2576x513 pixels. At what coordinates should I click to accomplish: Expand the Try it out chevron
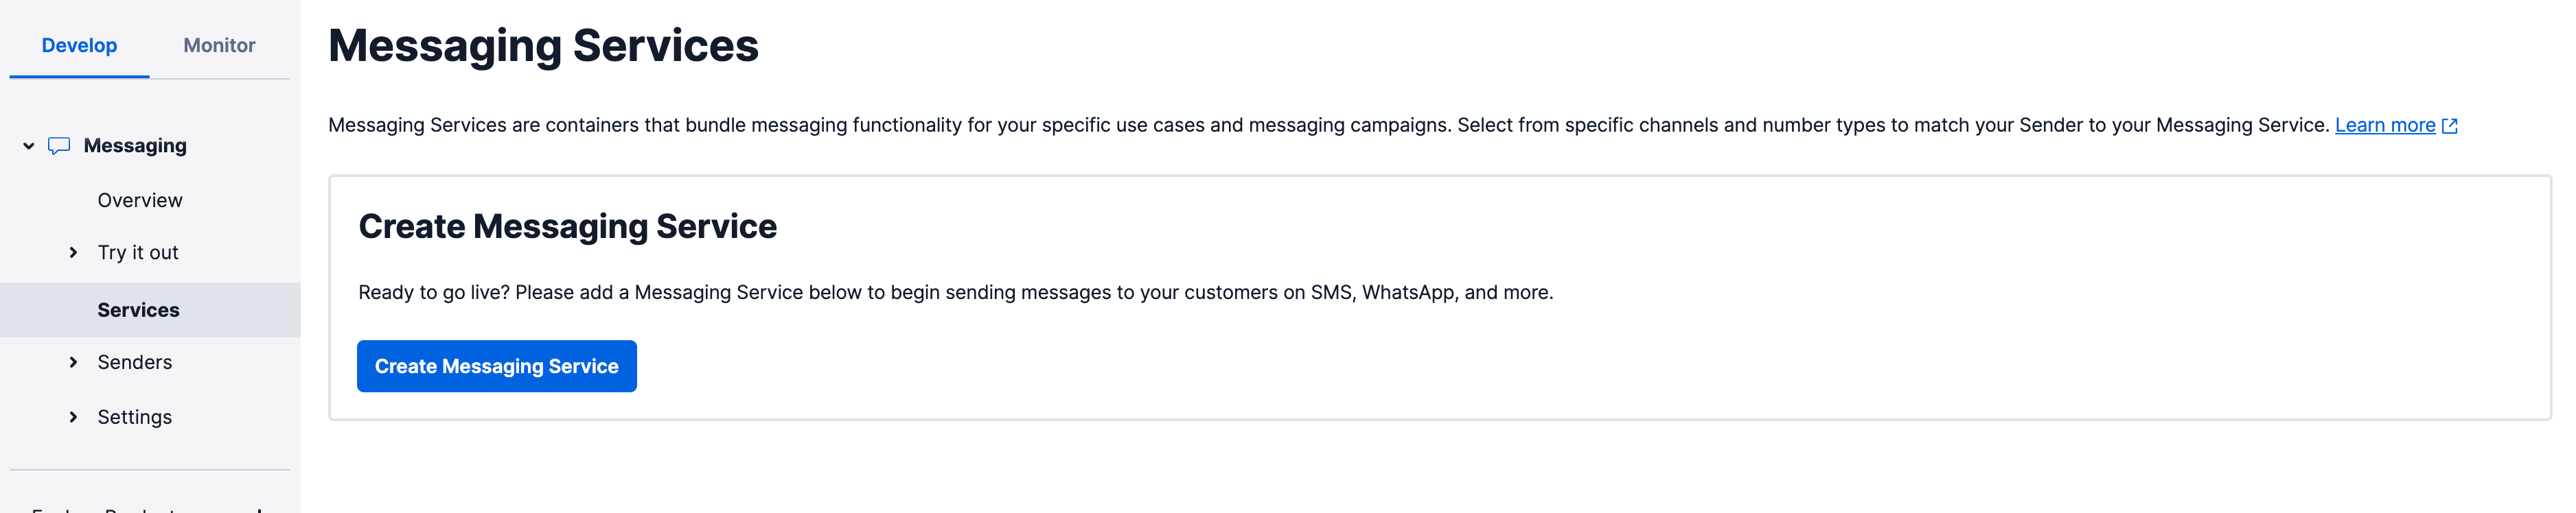[73, 252]
